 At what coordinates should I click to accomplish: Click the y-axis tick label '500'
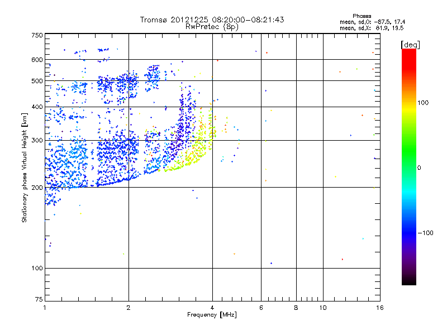click(x=37, y=81)
